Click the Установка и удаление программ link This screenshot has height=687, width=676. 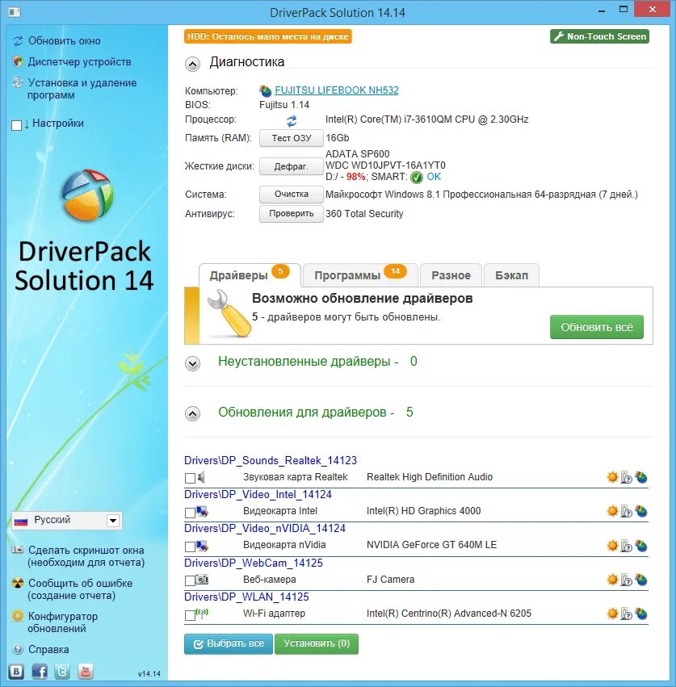coord(82,89)
